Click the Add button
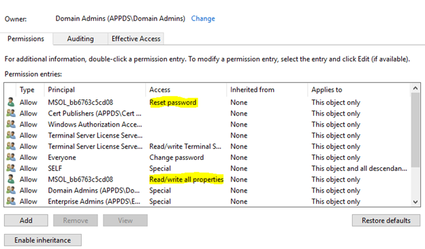The height and width of the screenshot is (249, 425). pos(26,220)
